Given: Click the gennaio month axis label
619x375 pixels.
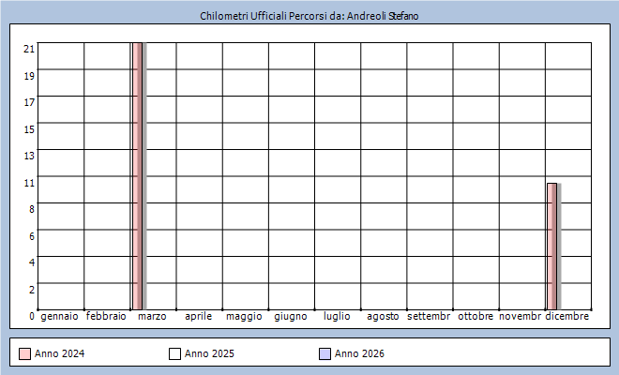Looking at the screenshot, I should (x=60, y=317).
